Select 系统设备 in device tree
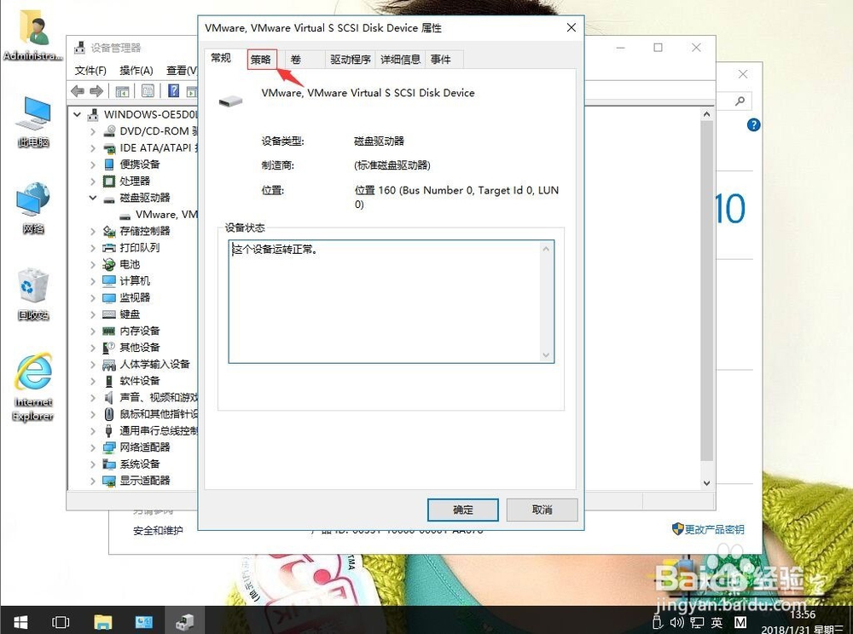Image resolution: width=853 pixels, height=634 pixels. (x=140, y=464)
